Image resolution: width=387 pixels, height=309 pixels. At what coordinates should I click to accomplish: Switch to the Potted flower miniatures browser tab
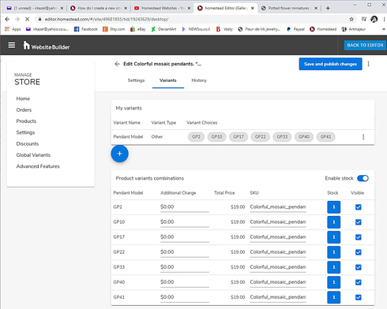tap(289, 8)
